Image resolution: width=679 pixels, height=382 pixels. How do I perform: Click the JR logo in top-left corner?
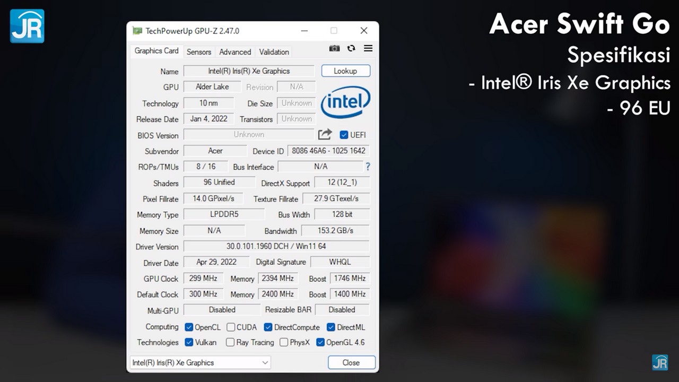click(x=27, y=26)
